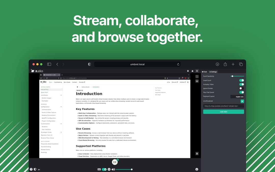Adjust the Scroll Sensitivity slider
275x172 pixels.
(232, 76)
